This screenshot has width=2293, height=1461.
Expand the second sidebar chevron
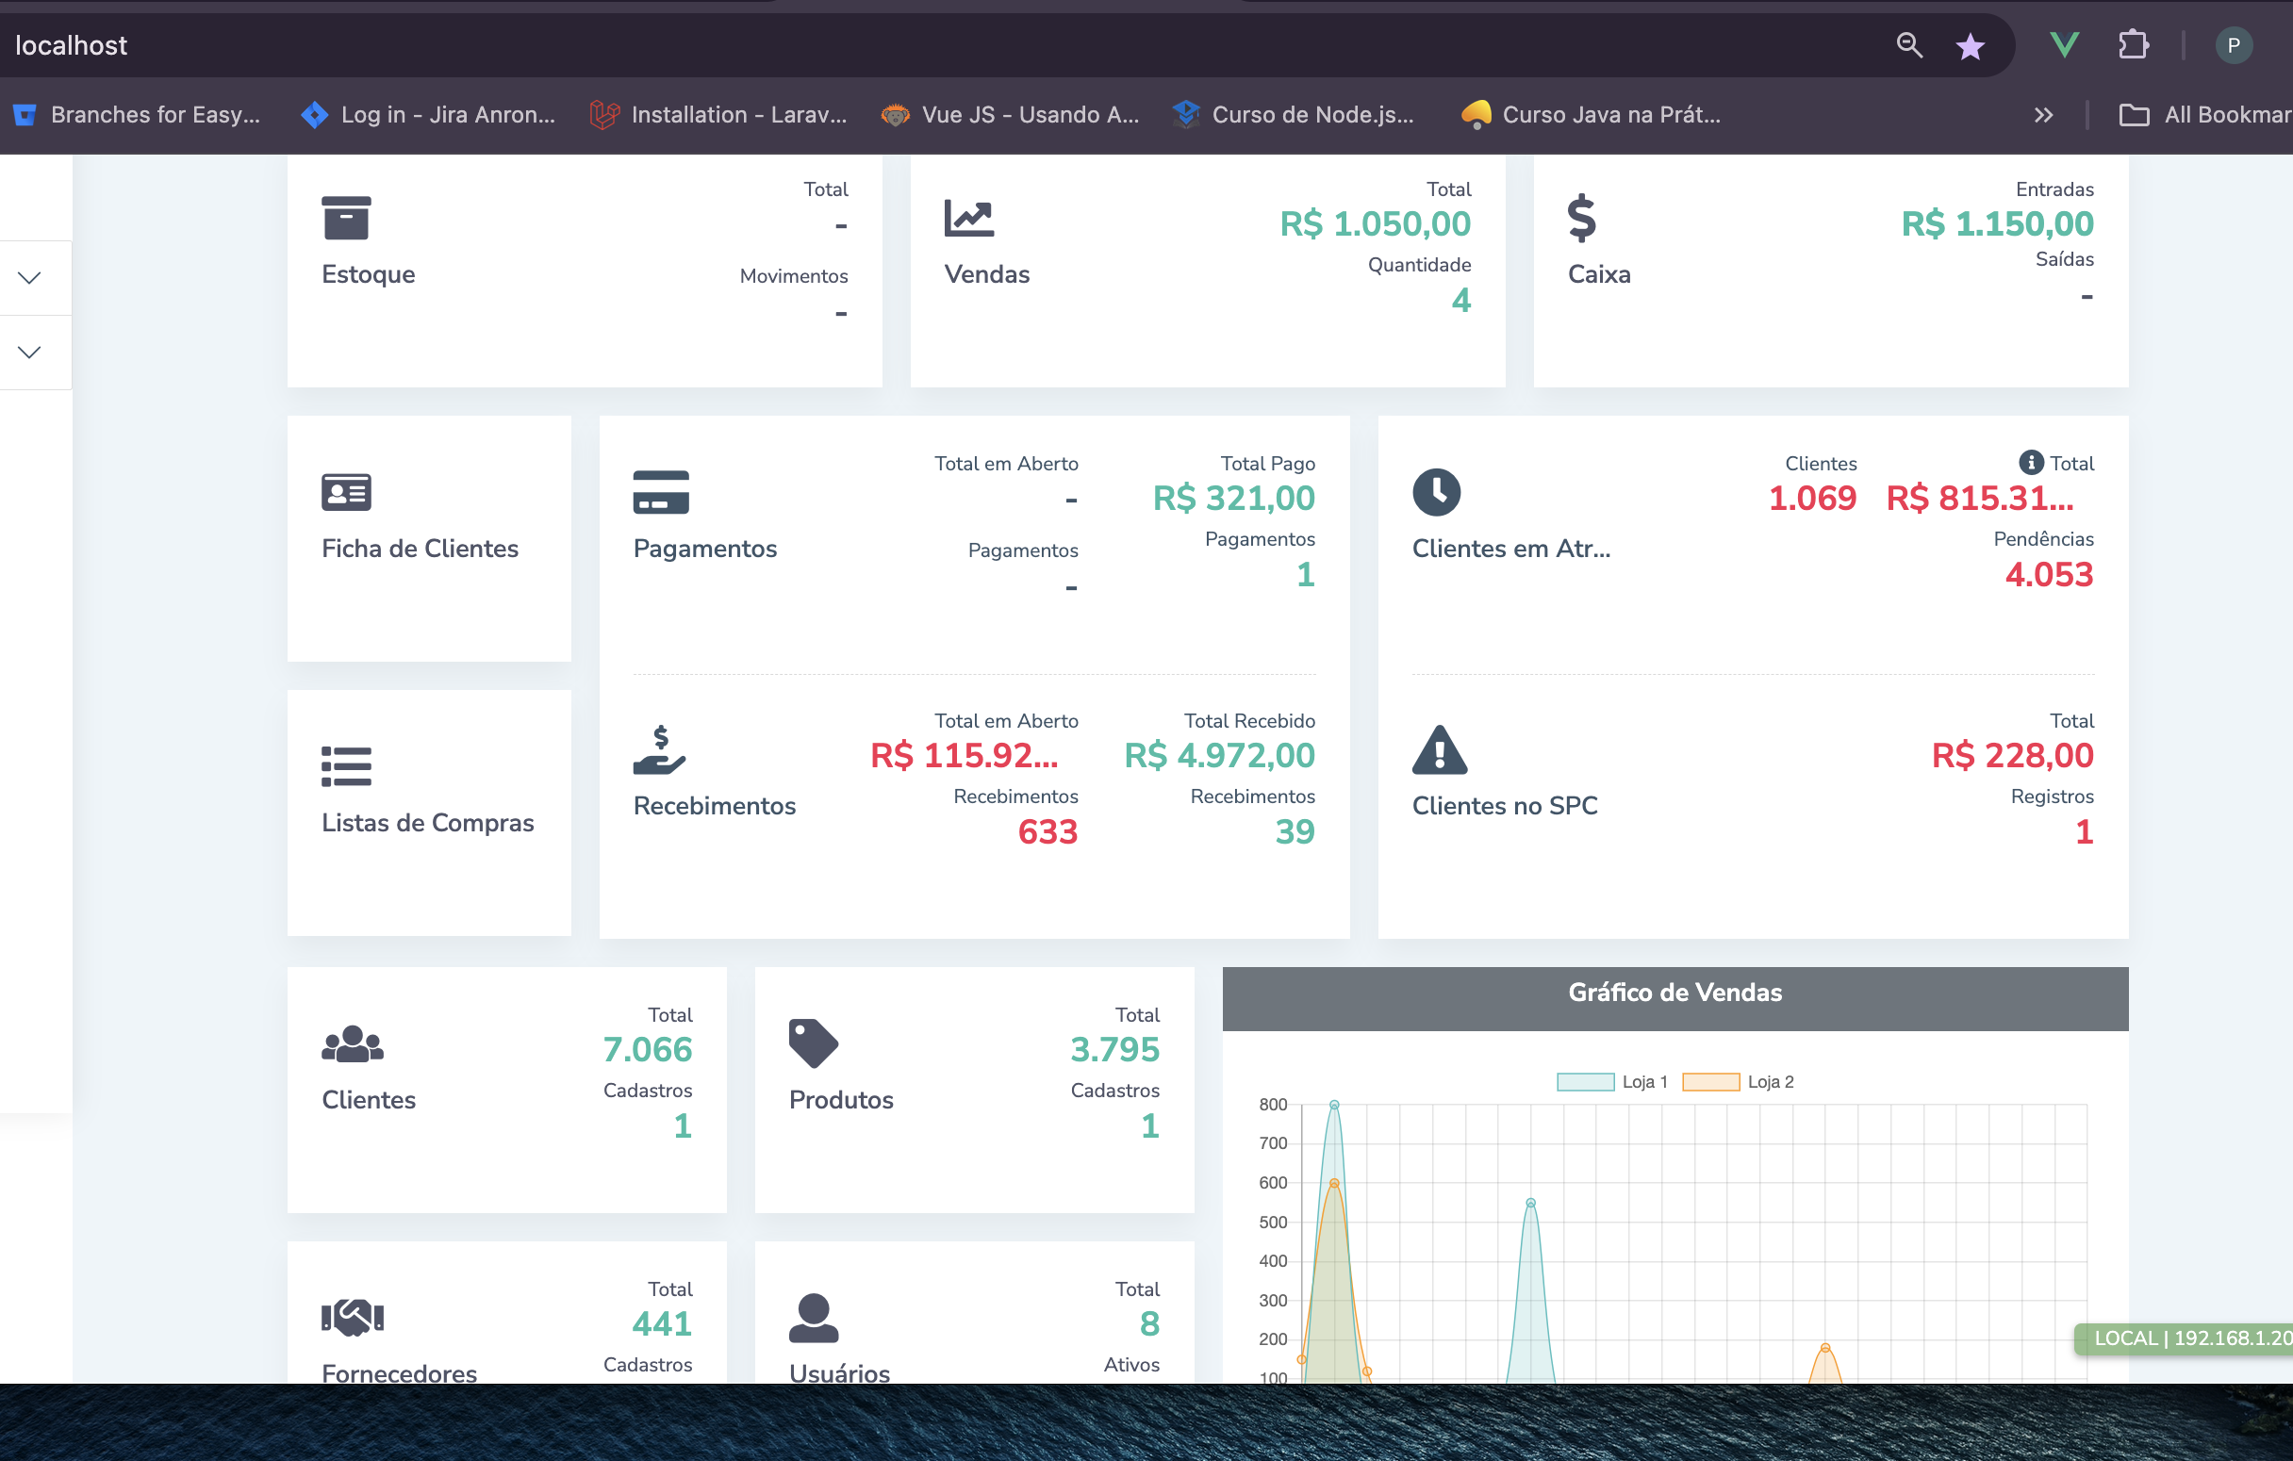(x=29, y=353)
